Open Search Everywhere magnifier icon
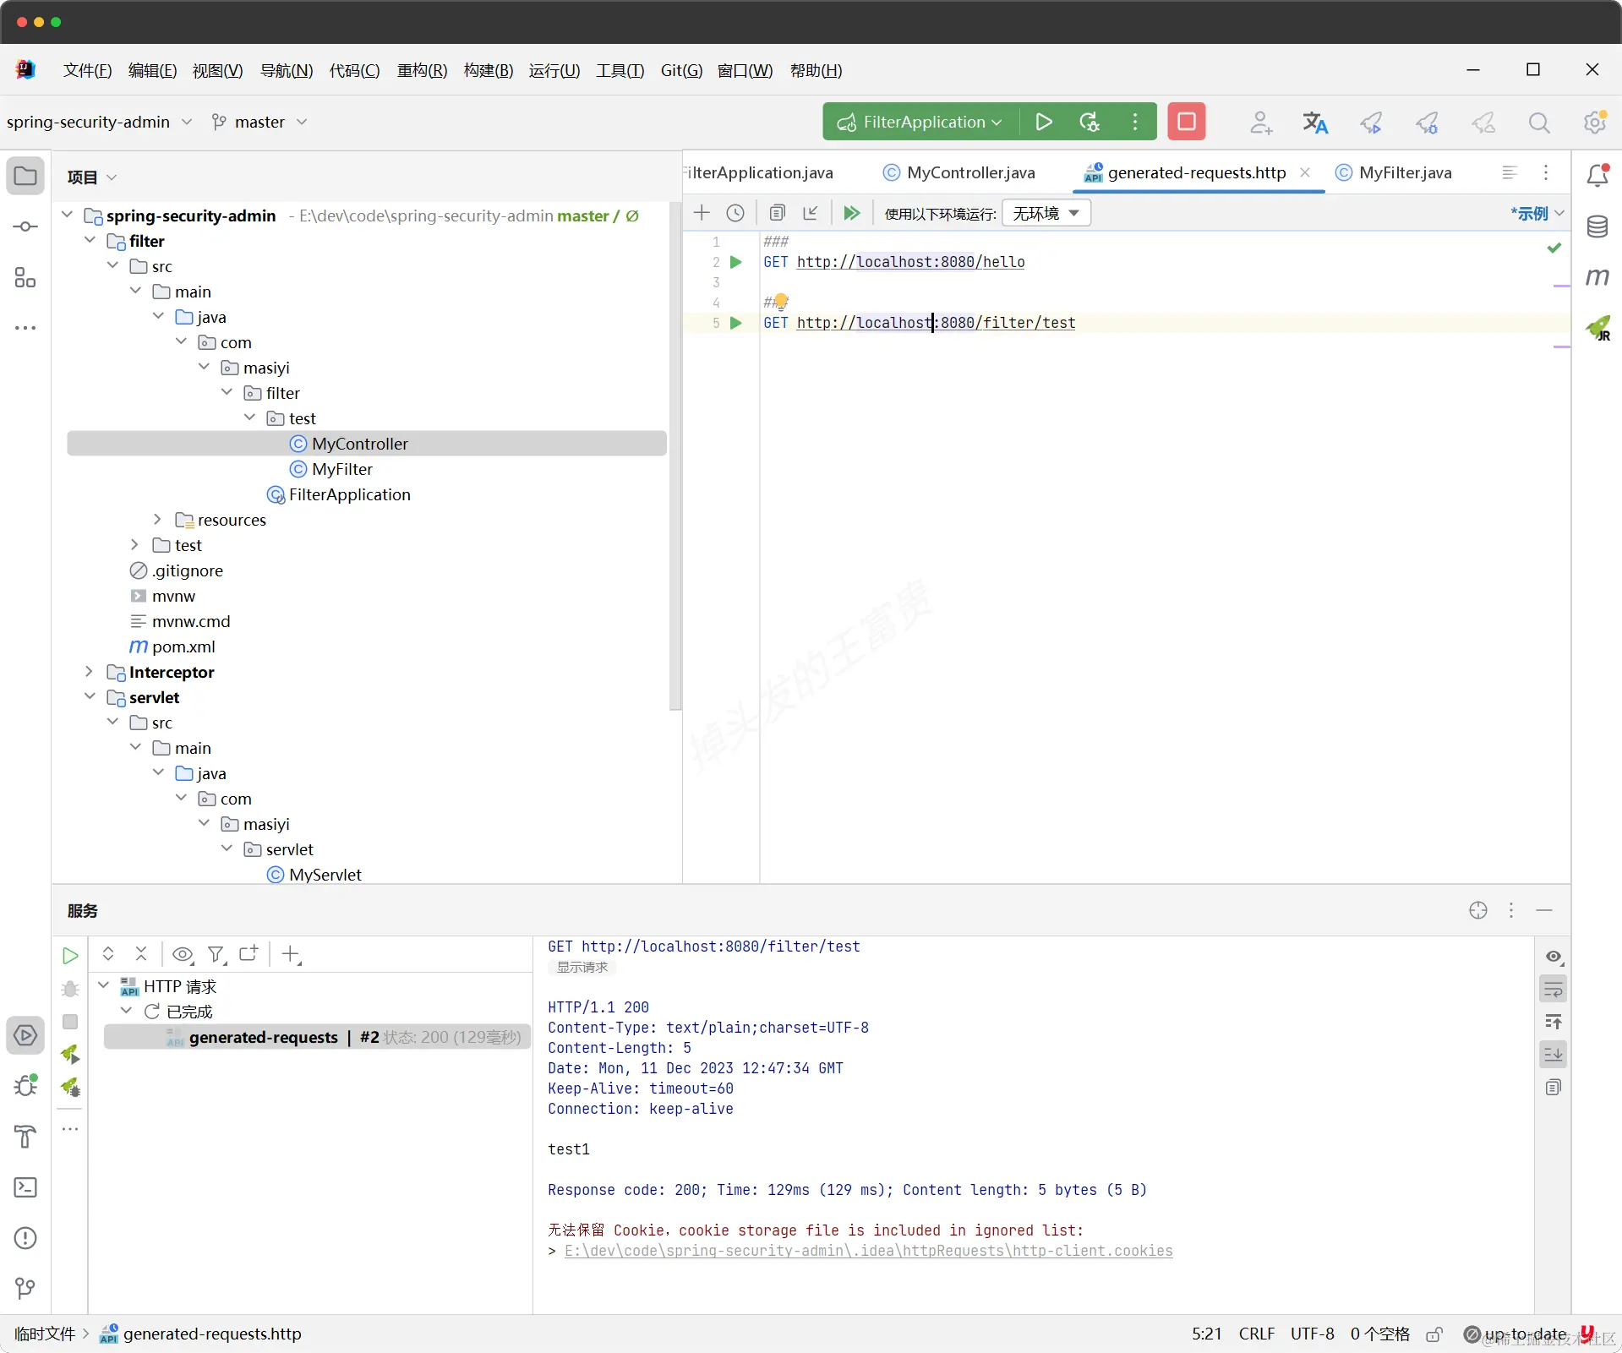The image size is (1622, 1353). [x=1539, y=123]
